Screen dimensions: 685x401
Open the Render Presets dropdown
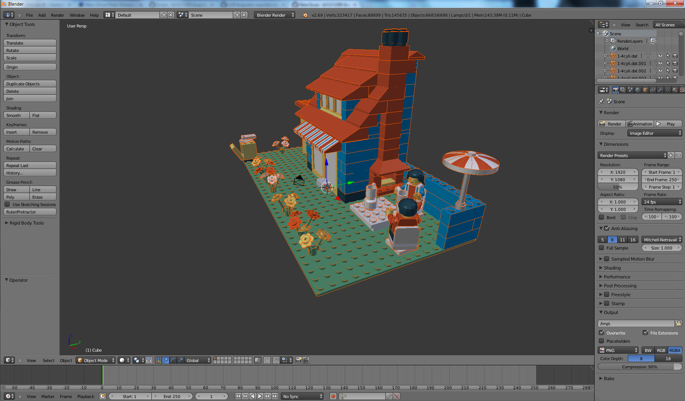point(633,155)
